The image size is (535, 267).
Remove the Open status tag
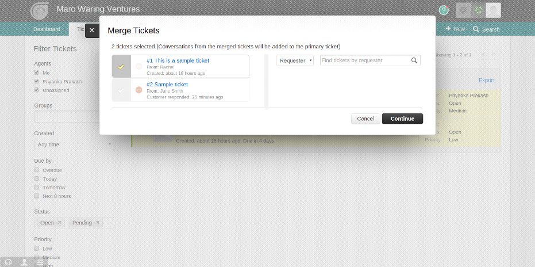pos(59,223)
